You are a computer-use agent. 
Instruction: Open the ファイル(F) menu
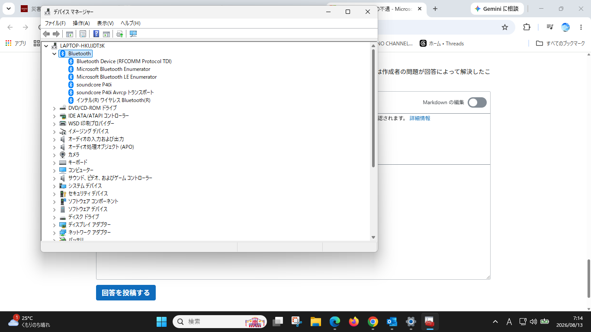click(55, 23)
